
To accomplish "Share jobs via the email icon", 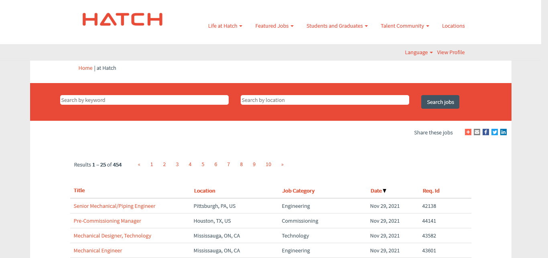I will (477, 132).
